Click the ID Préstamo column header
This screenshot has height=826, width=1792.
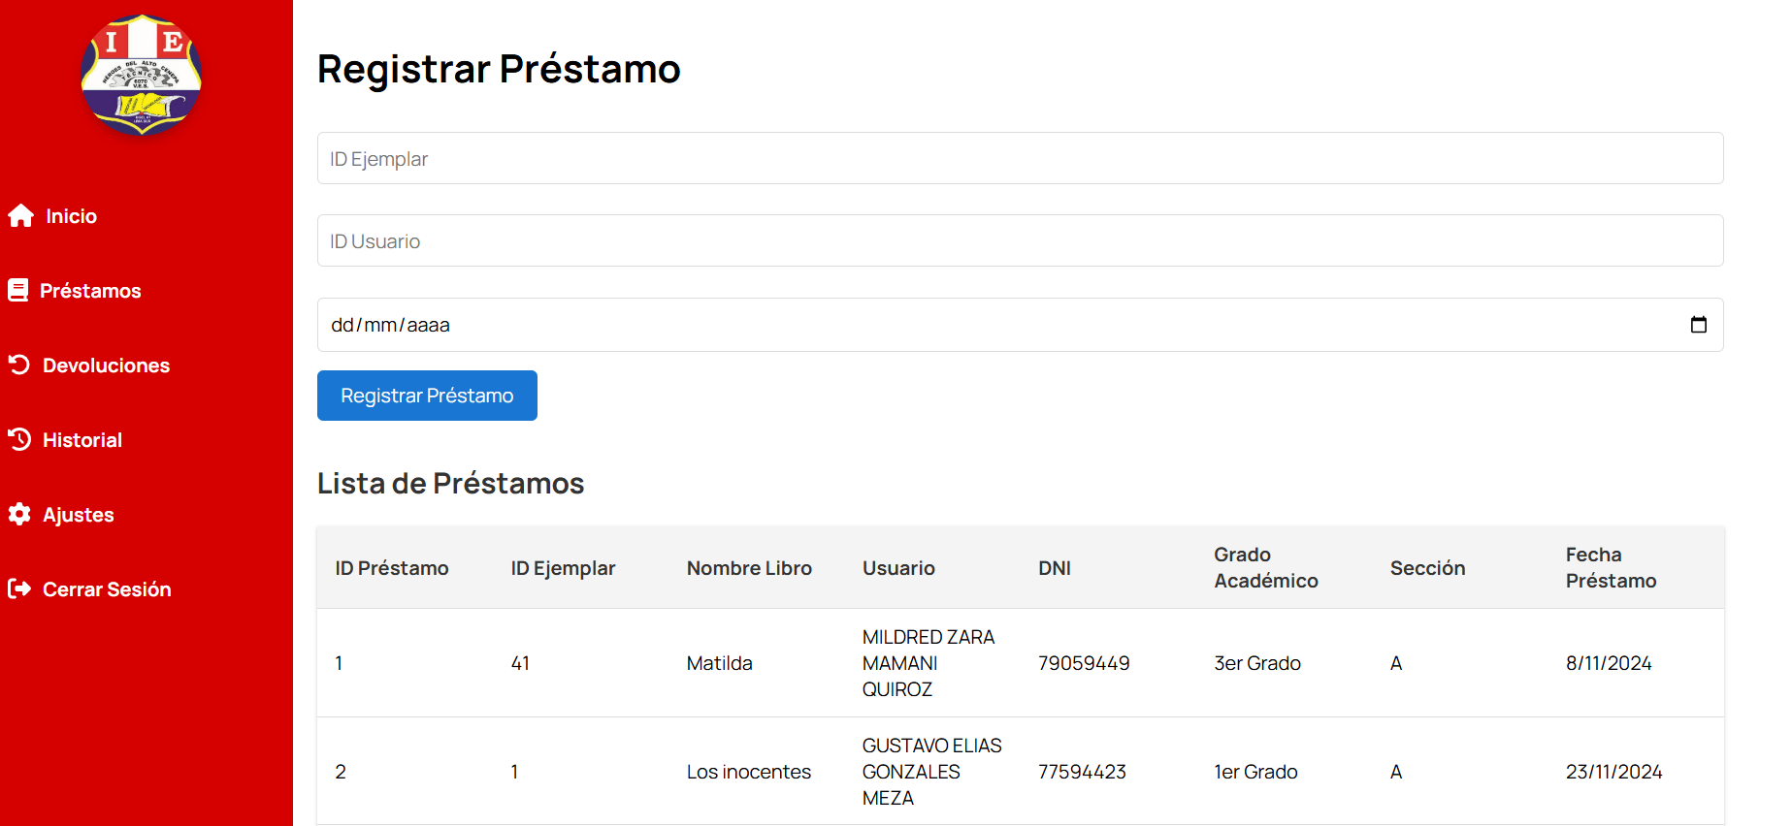point(392,568)
